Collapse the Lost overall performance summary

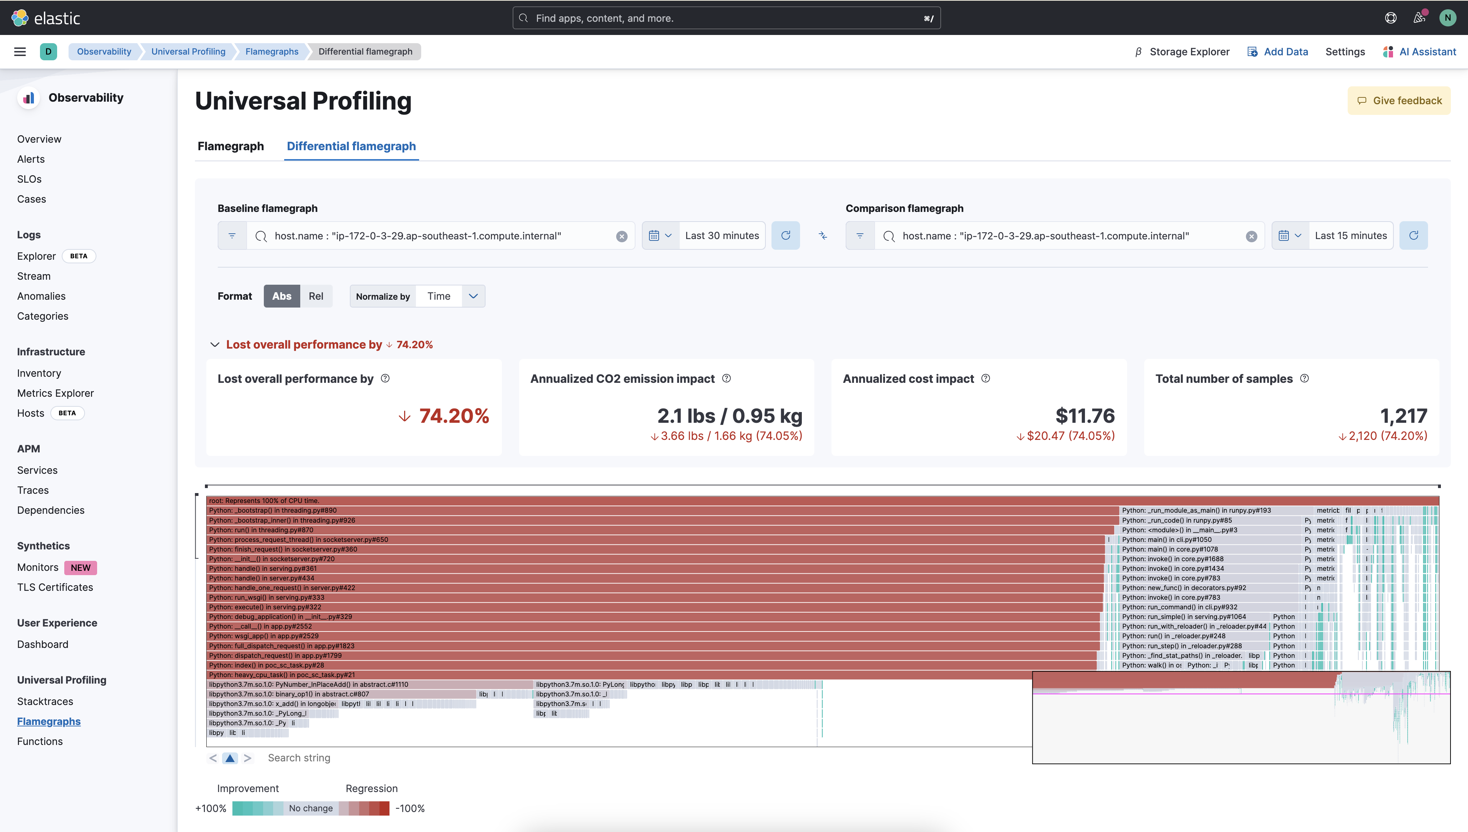(215, 345)
